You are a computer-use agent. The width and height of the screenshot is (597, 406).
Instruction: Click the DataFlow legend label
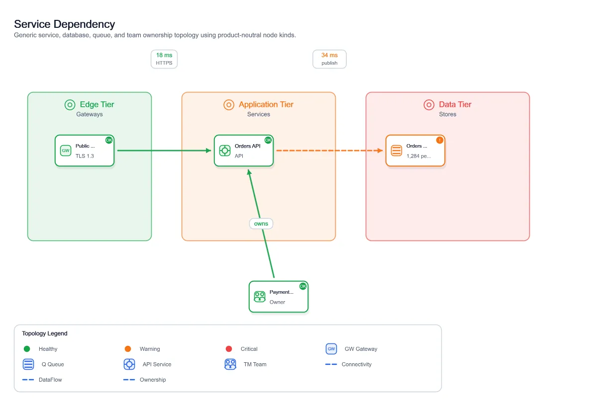(50, 380)
